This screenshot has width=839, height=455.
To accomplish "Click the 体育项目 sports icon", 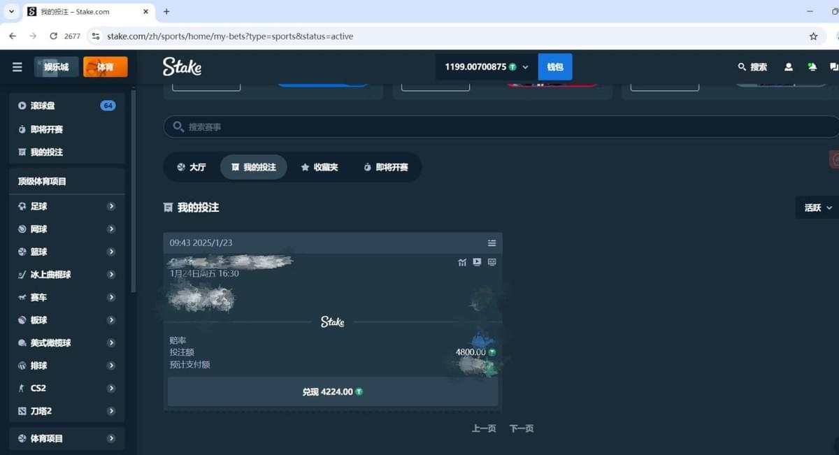I will 22,438.
